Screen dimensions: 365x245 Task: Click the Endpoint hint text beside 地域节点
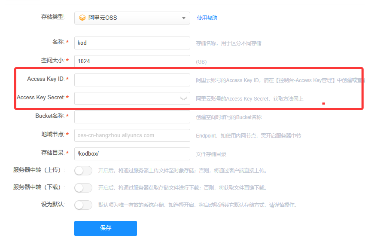click(x=249, y=136)
